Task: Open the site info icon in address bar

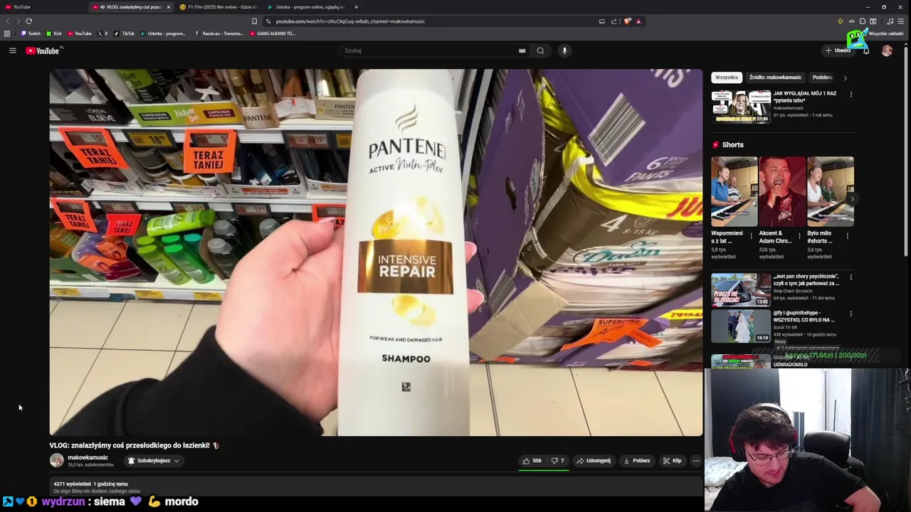Action: [268, 21]
